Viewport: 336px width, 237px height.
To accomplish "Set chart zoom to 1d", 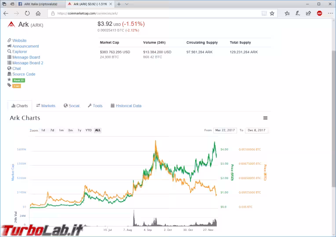I will (x=43, y=130).
